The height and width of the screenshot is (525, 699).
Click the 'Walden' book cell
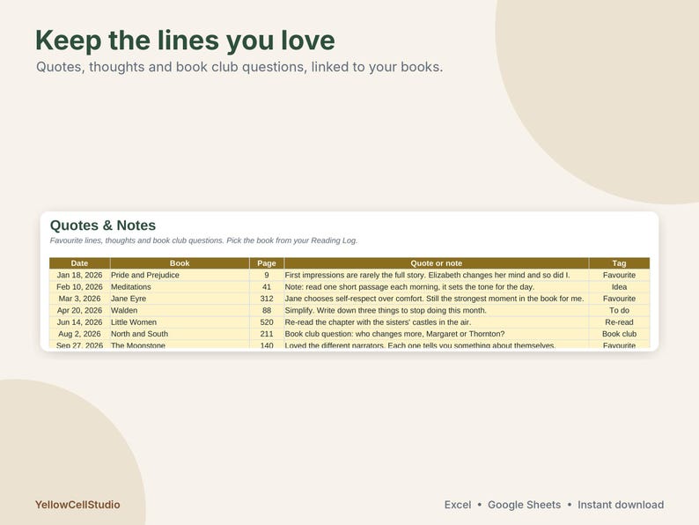[180, 310]
